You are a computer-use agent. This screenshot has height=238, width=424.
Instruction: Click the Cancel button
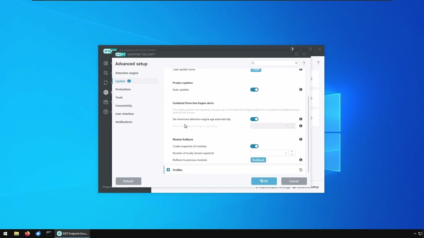click(294, 181)
